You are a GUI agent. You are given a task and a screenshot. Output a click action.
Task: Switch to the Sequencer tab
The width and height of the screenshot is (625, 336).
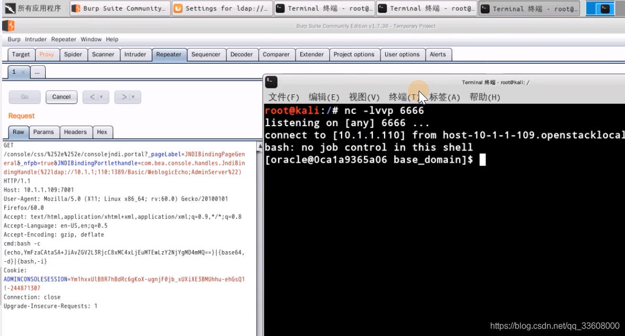206,55
